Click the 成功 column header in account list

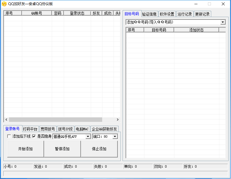108,13
